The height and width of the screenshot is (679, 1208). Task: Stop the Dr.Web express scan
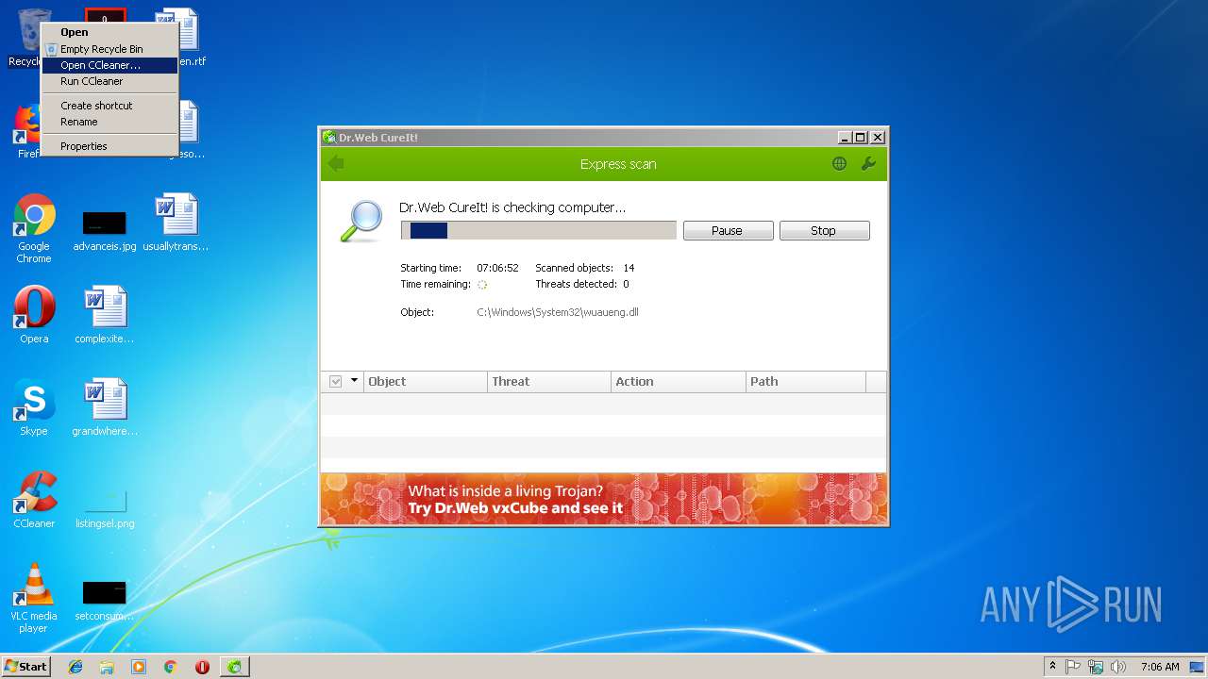coord(824,230)
